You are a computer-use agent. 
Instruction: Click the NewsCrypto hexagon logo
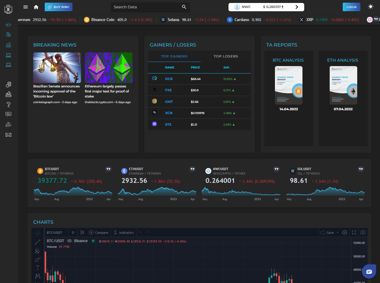pyautogui.click(x=8, y=9)
